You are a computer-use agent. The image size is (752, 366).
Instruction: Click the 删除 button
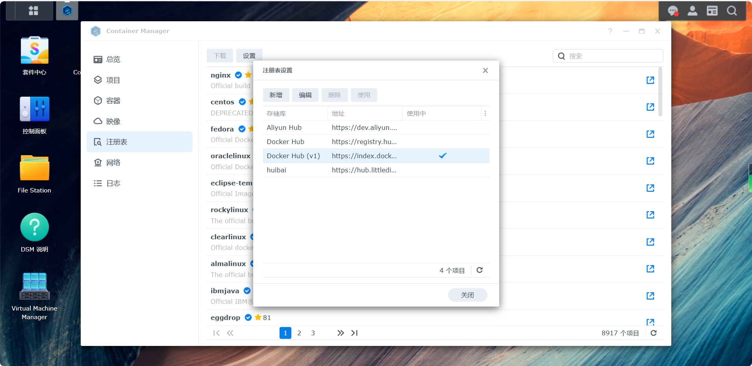coord(335,95)
